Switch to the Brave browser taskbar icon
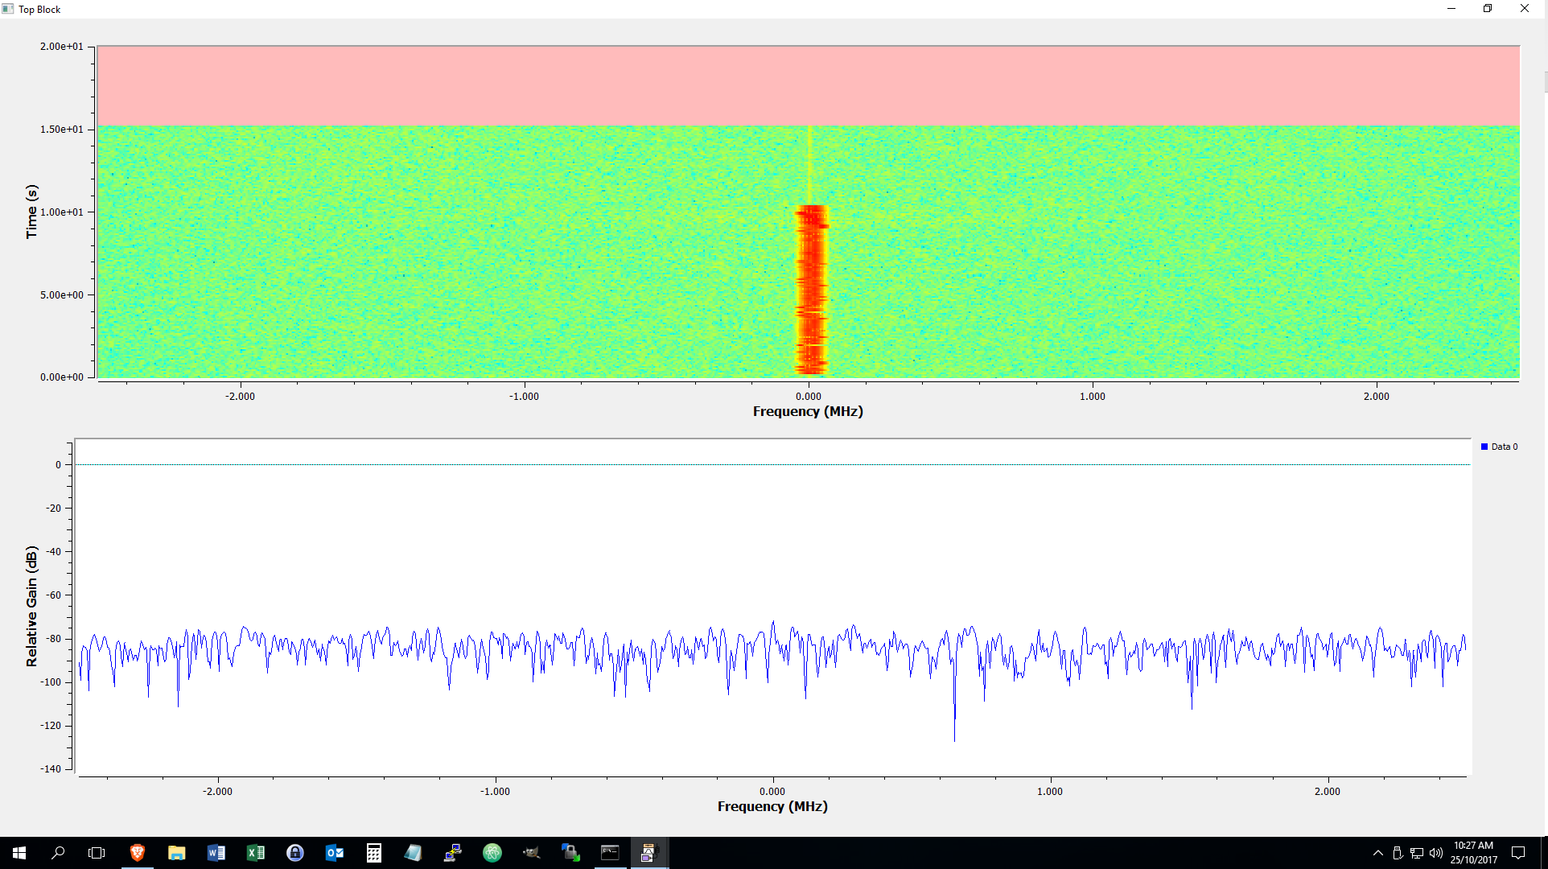Image resolution: width=1548 pixels, height=869 pixels. pos(137,853)
